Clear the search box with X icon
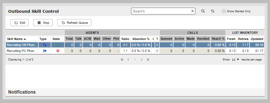 (x=193, y=11)
